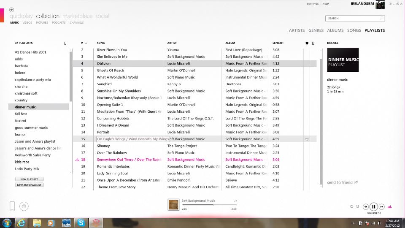Select the Kensworth Sales Party playlist

[33, 155]
